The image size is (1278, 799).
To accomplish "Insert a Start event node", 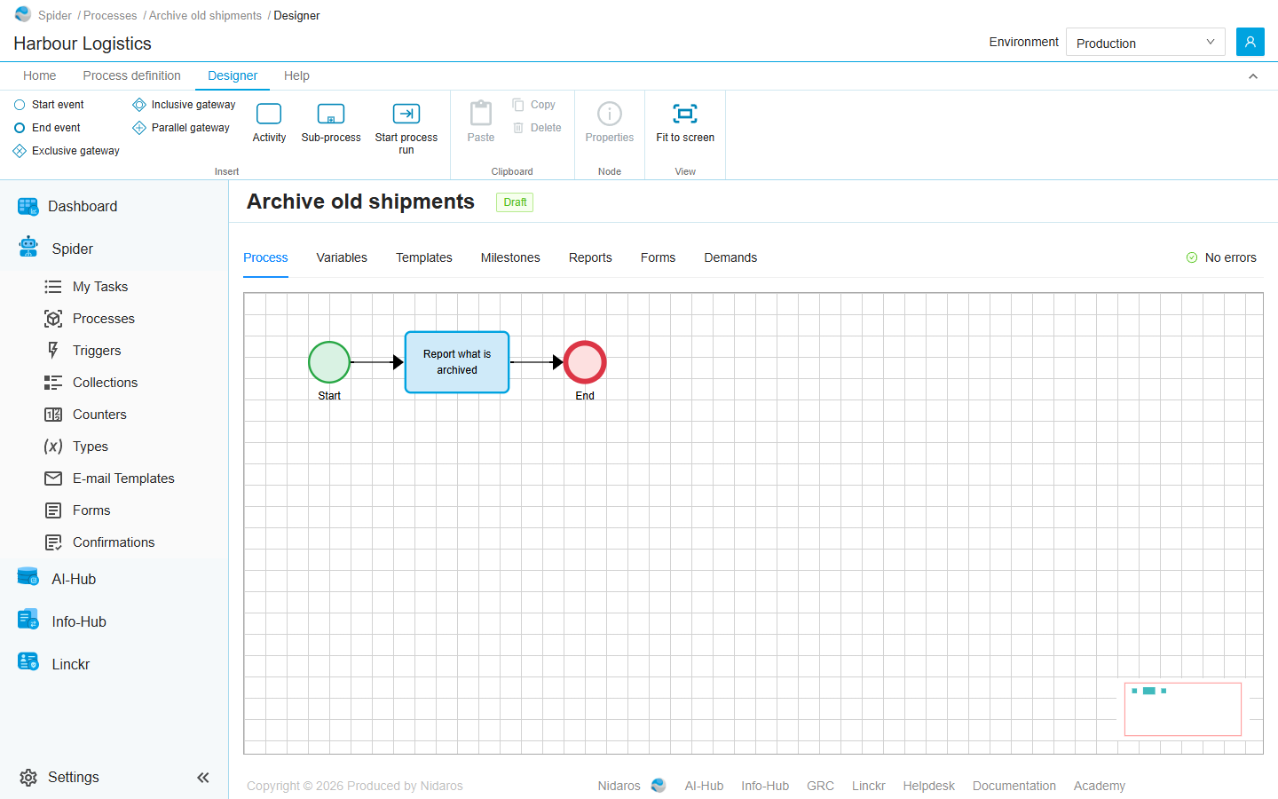I will click(x=49, y=105).
